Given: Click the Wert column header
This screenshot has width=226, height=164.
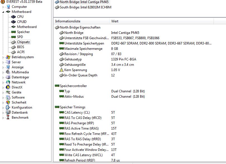Looking at the screenshot, I should click(x=161, y=21).
